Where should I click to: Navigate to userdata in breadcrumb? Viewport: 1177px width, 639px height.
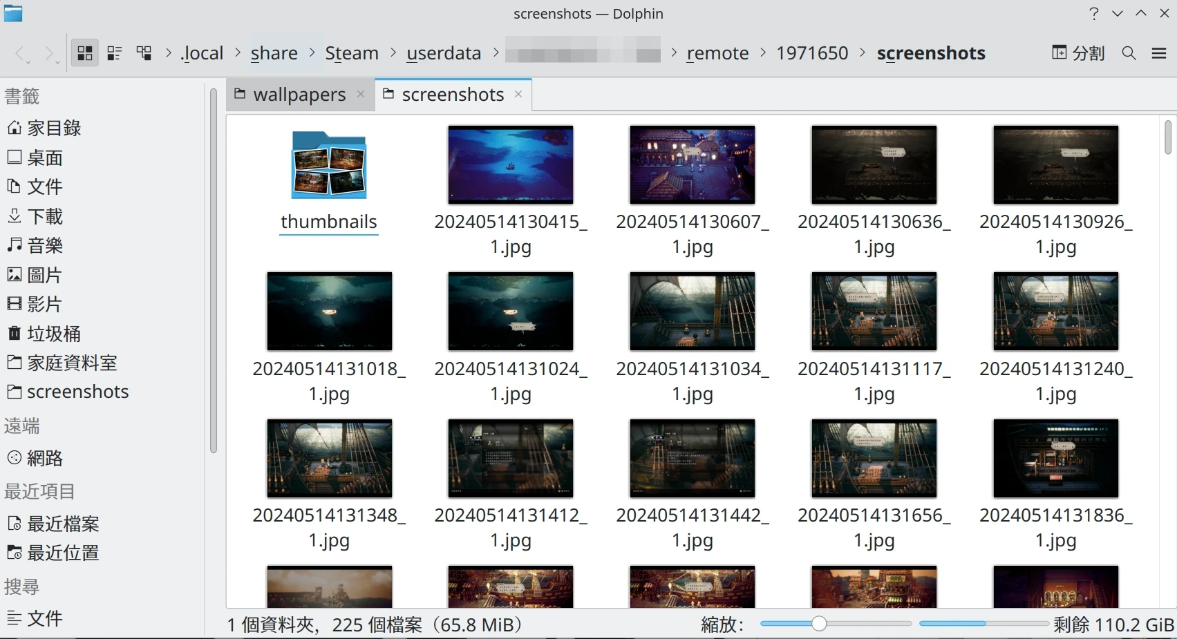(x=444, y=53)
